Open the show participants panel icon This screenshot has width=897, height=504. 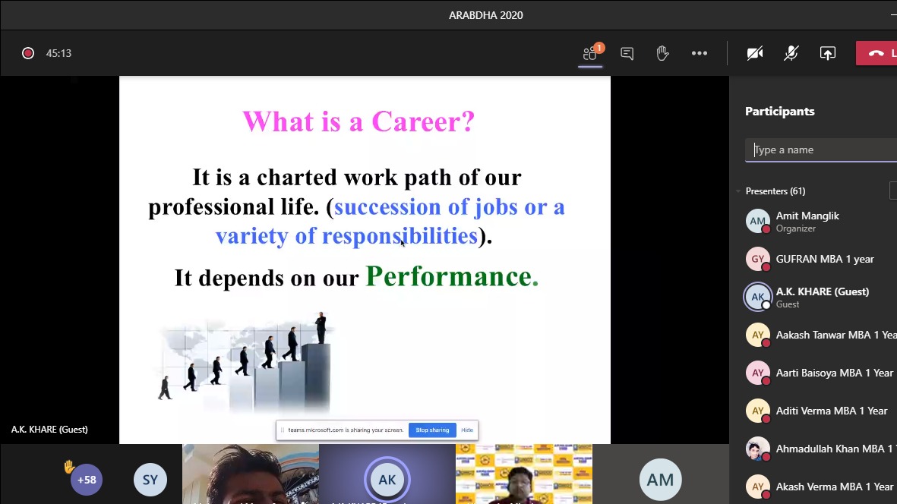[590, 53]
